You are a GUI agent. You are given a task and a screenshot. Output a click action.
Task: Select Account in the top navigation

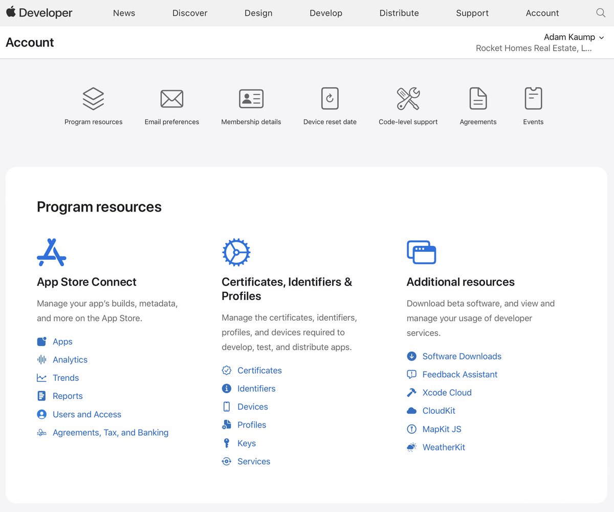click(542, 13)
